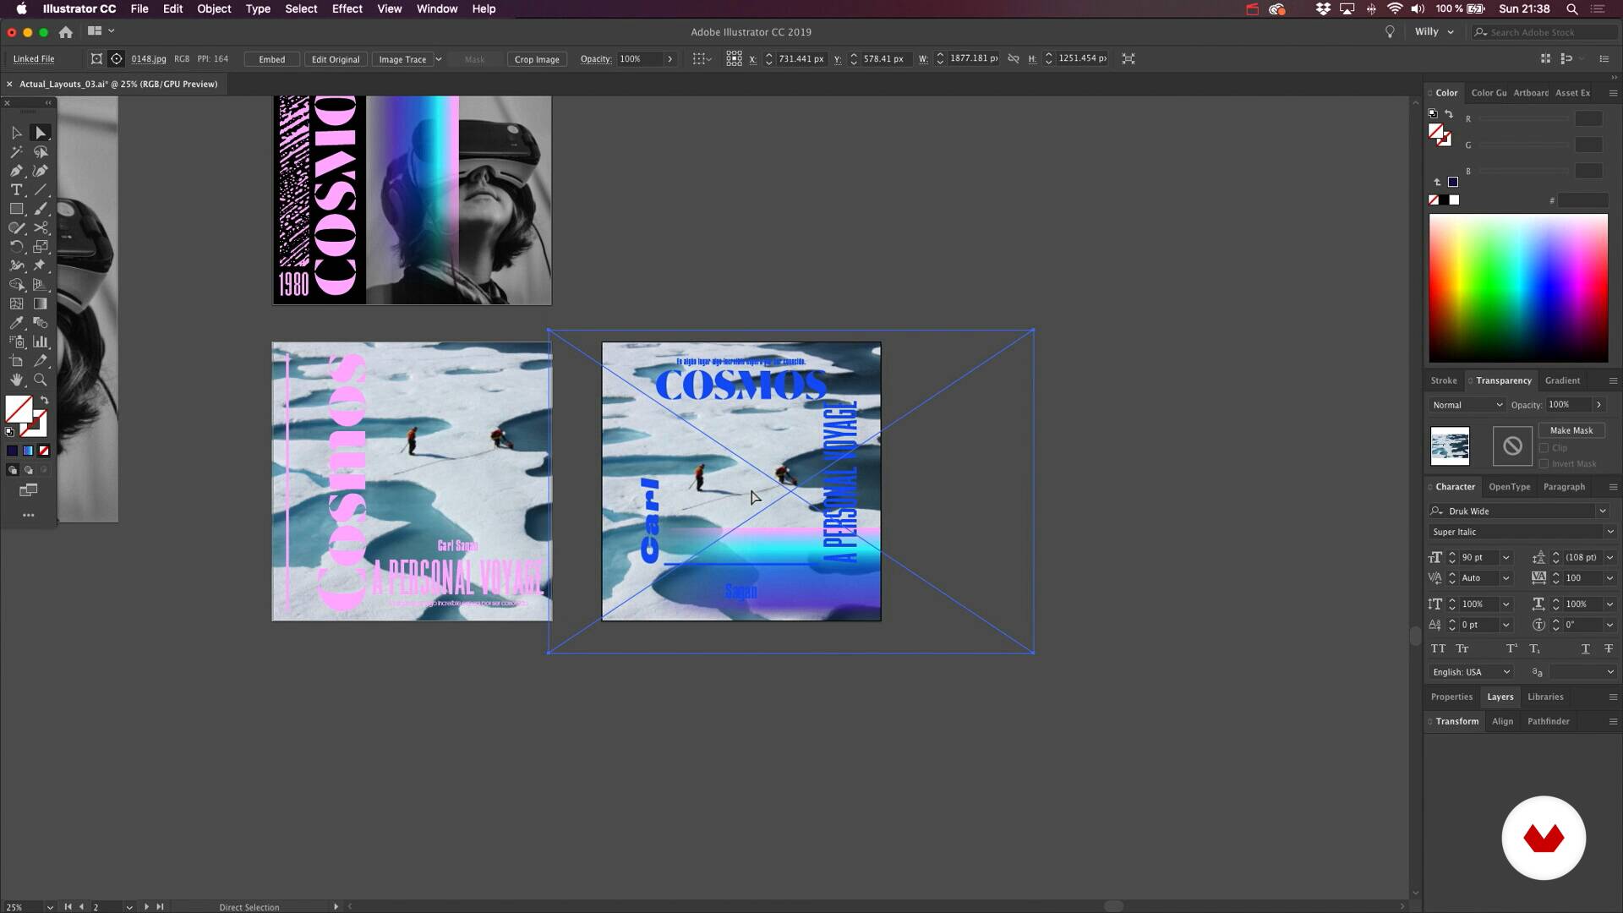Select the Paintbrush tool
Screen dimensions: 1623x913
pyautogui.click(x=40, y=209)
